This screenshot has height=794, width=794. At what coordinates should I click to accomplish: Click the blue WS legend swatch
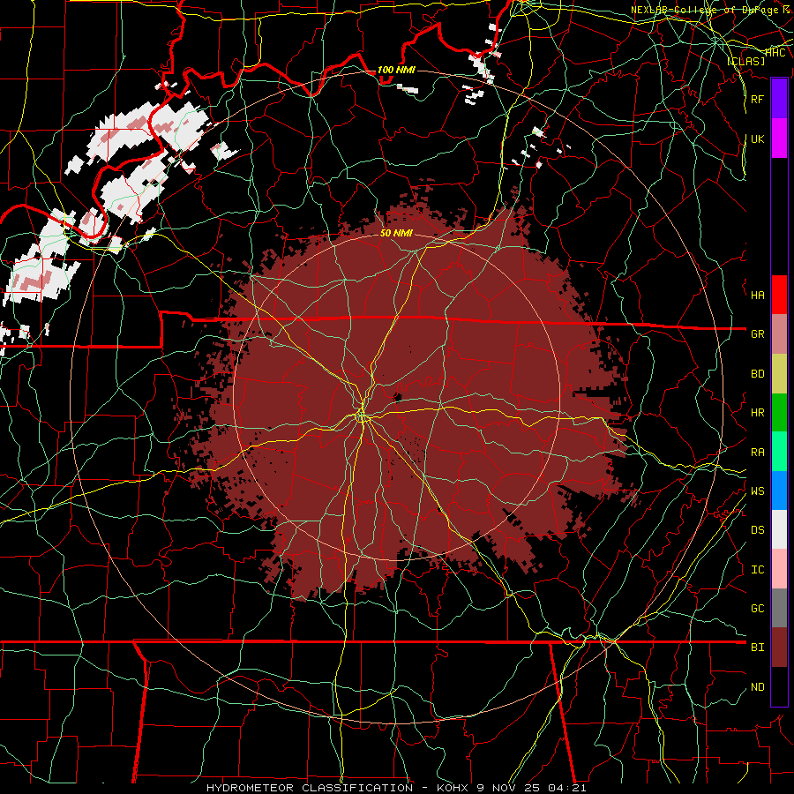point(779,491)
